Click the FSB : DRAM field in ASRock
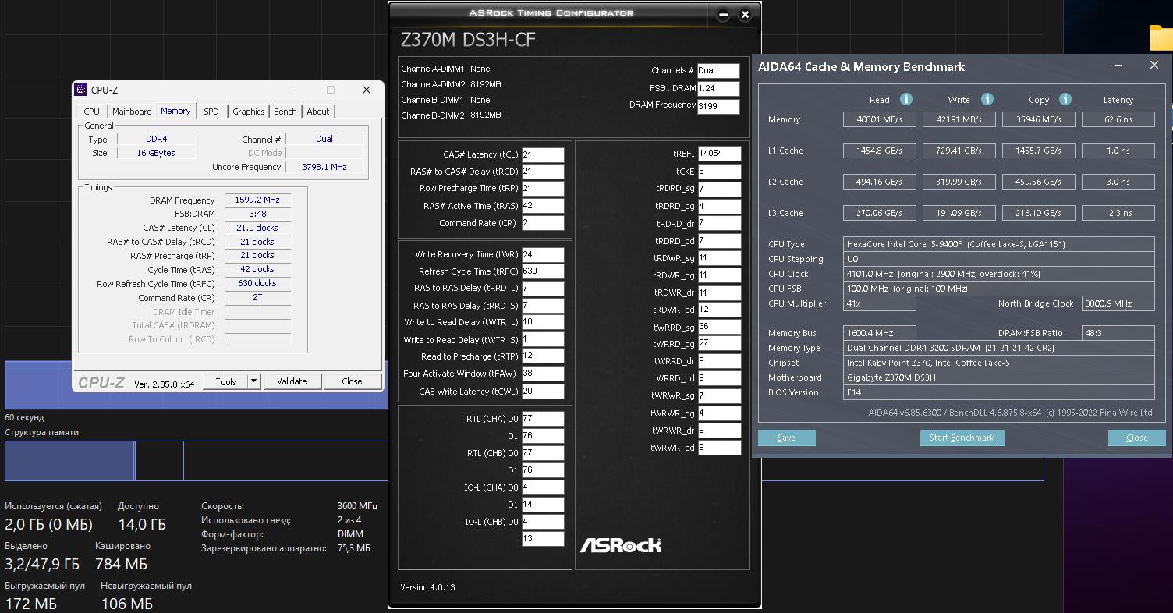Screen dimensions: 1173x613 click(718, 89)
